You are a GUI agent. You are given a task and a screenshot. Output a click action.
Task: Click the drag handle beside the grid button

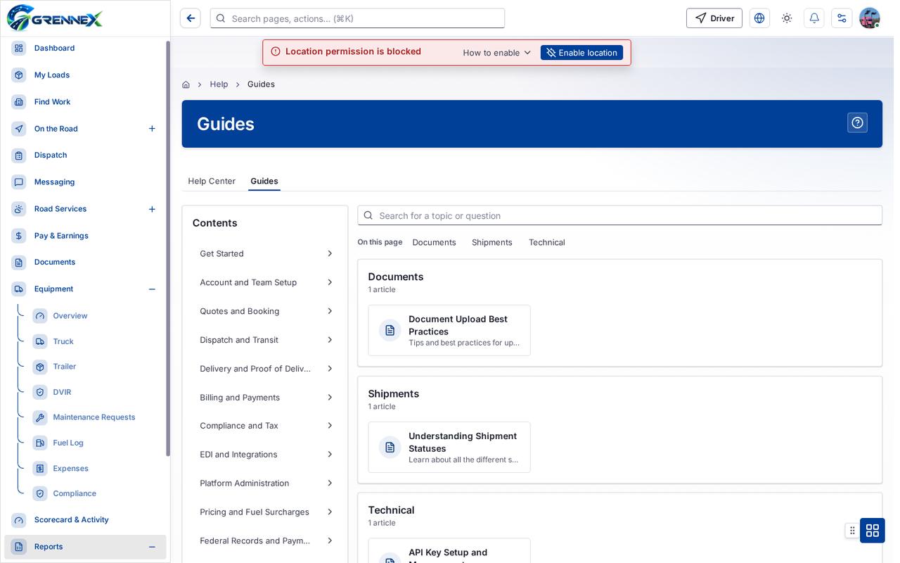click(852, 531)
